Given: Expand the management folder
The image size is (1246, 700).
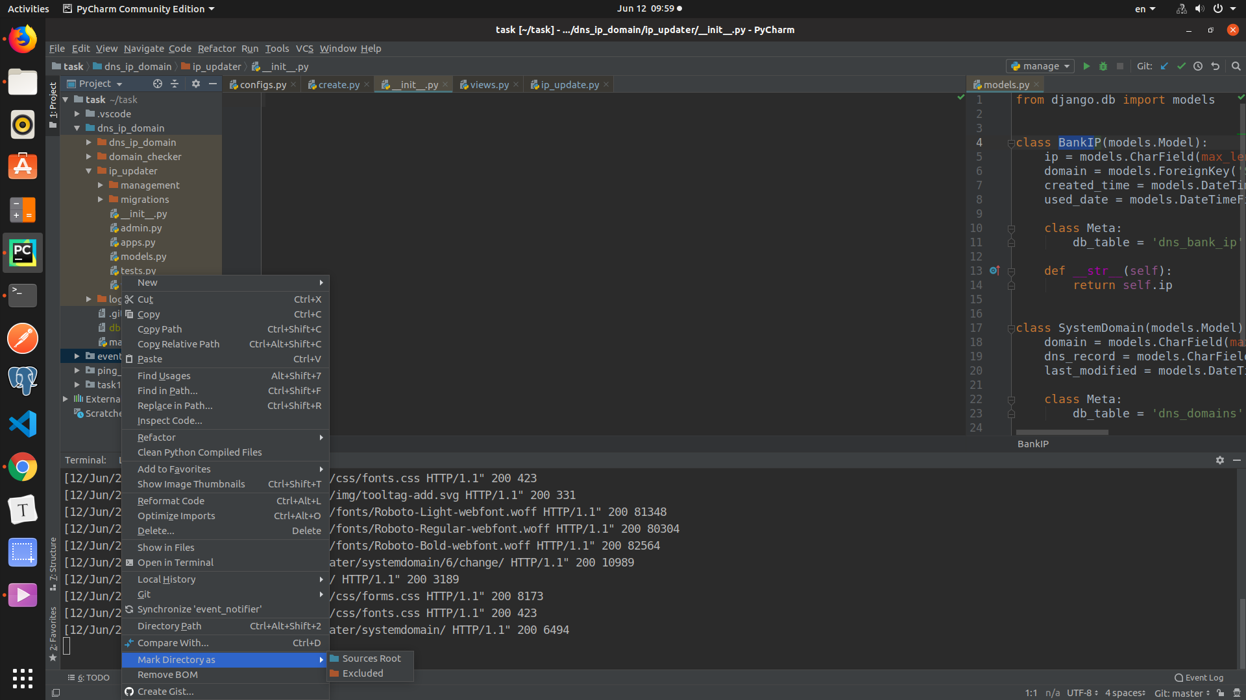Looking at the screenshot, I should [x=101, y=185].
